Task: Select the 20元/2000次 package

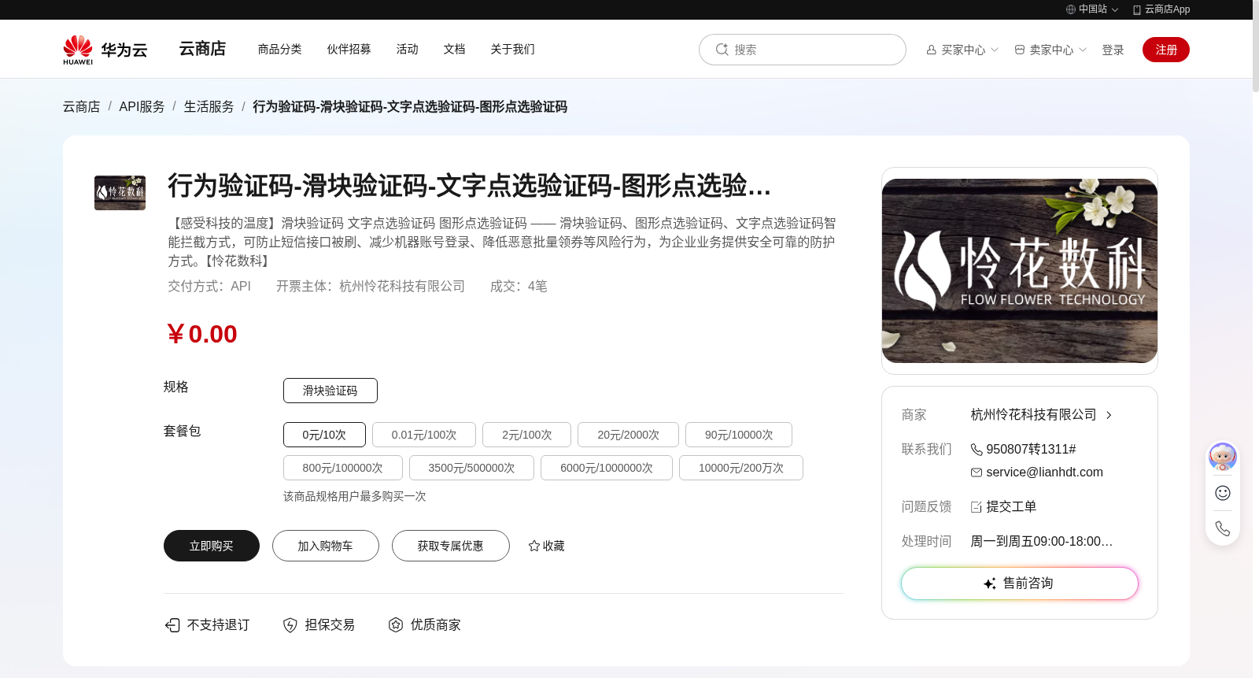Action: [x=629, y=435]
